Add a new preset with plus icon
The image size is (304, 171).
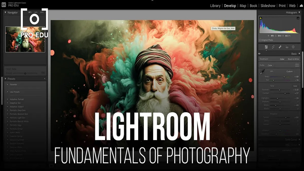tap(45, 79)
